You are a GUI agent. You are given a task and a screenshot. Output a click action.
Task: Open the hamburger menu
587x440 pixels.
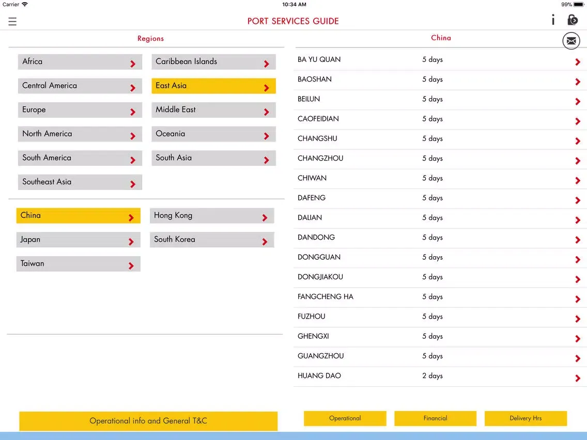click(x=12, y=21)
